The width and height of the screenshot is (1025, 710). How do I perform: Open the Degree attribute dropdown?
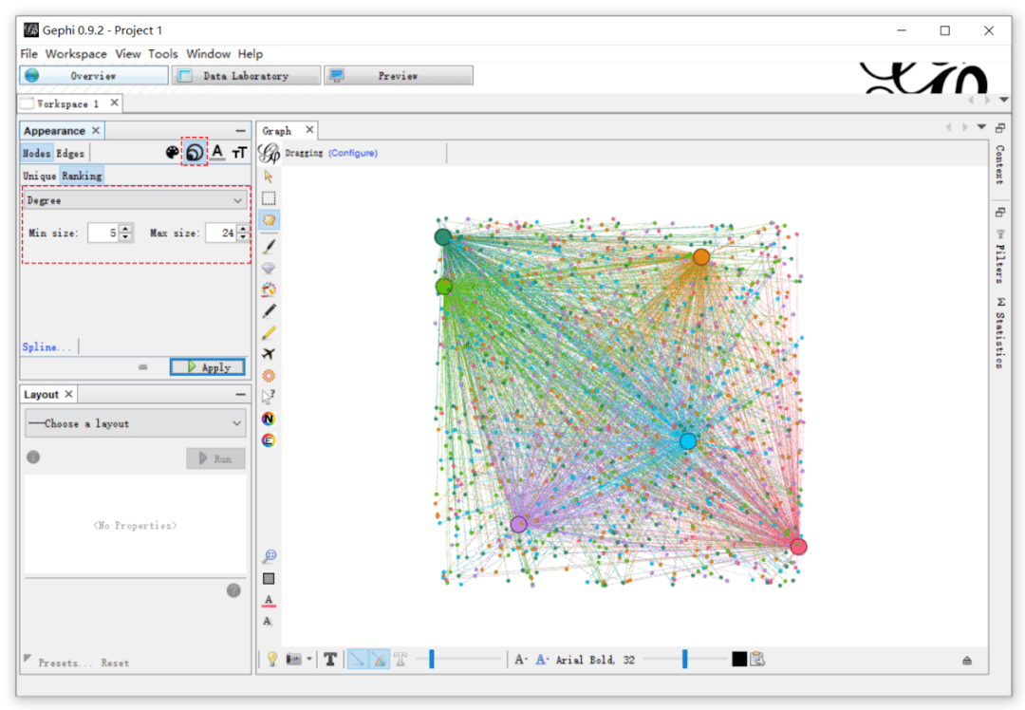click(136, 200)
